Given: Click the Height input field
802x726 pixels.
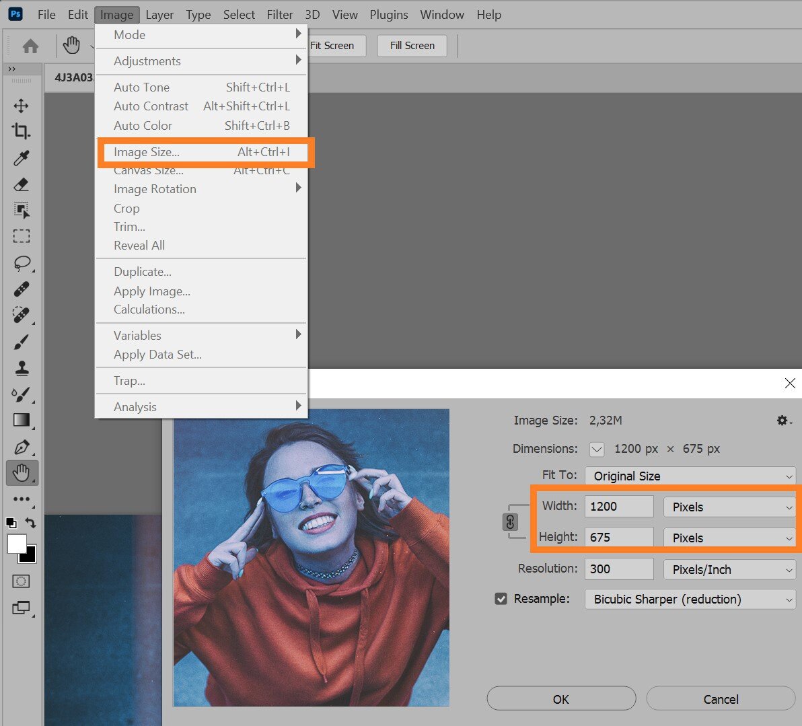Looking at the screenshot, I should pyautogui.click(x=619, y=537).
